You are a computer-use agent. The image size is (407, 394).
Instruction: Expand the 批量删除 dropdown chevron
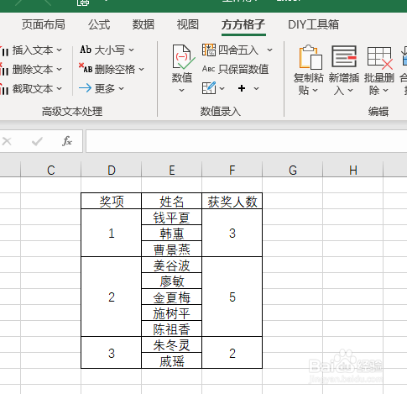(385, 90)
